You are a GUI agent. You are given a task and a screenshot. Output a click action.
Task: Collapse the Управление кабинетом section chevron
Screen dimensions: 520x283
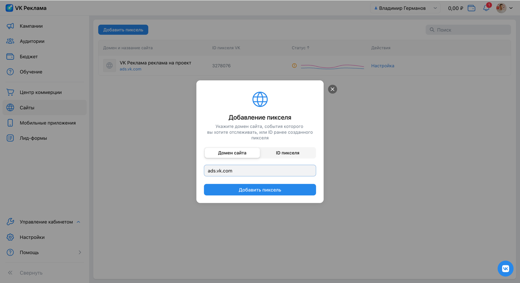pos(78,222)
